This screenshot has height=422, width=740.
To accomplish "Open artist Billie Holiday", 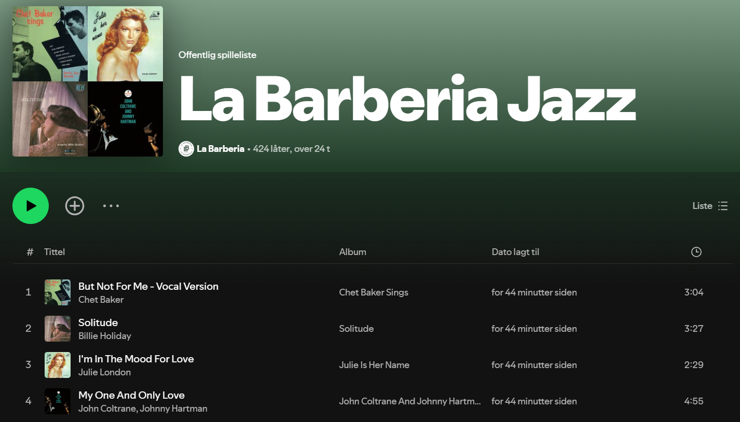I will click(105, 336).
